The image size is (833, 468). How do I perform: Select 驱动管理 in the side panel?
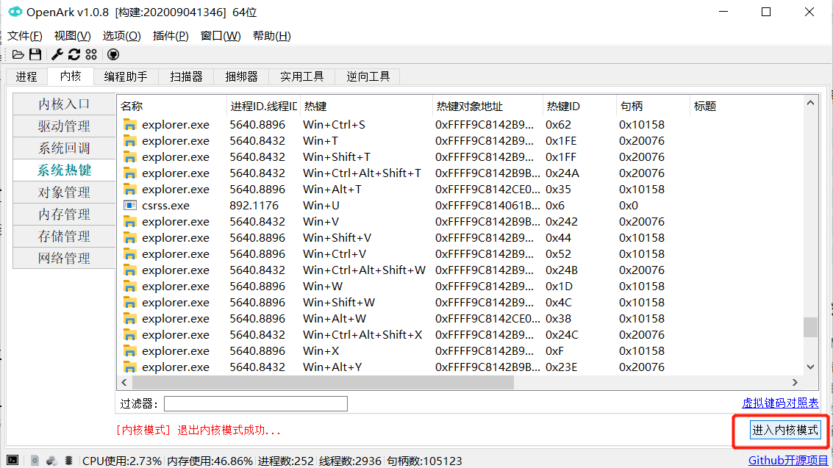point(64,126)
